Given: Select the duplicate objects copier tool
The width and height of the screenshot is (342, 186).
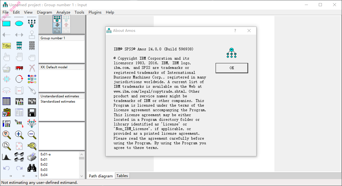Looking at the screenshot, I should [6, 68].
